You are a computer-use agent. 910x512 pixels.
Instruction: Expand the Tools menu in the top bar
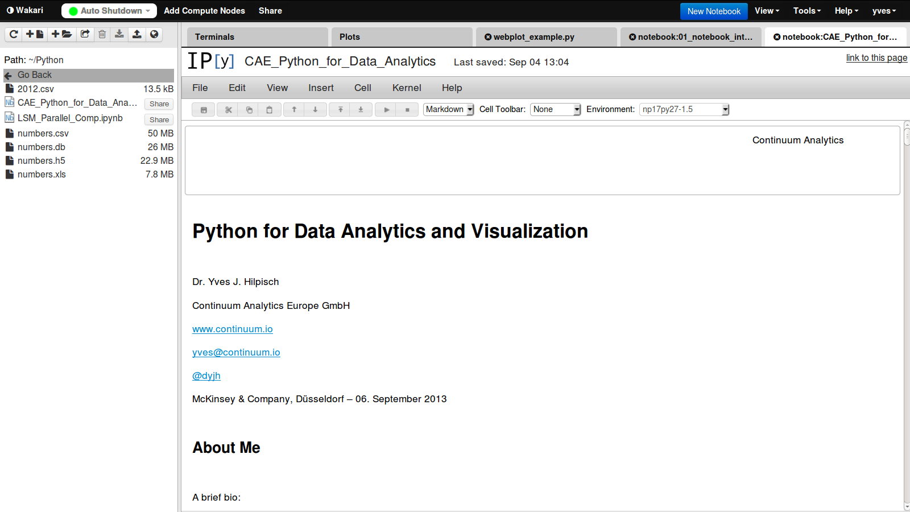pos(807,11)
